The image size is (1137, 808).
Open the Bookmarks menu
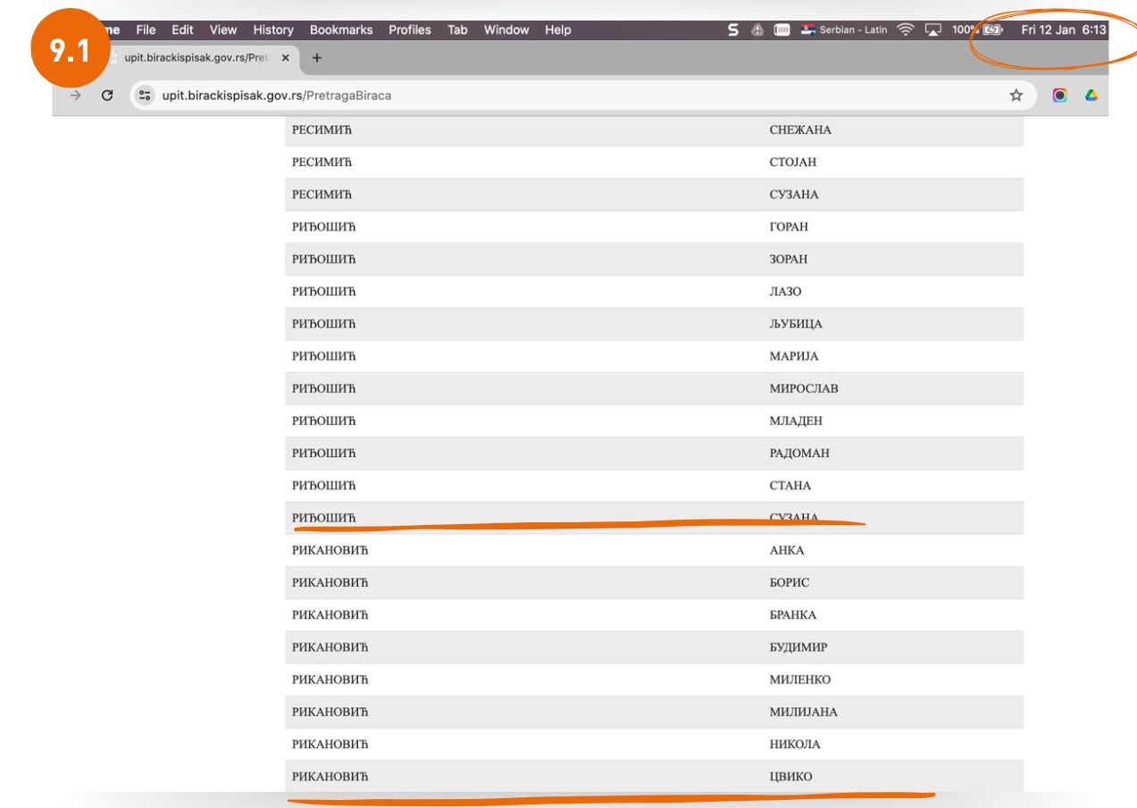pos(341,29)
